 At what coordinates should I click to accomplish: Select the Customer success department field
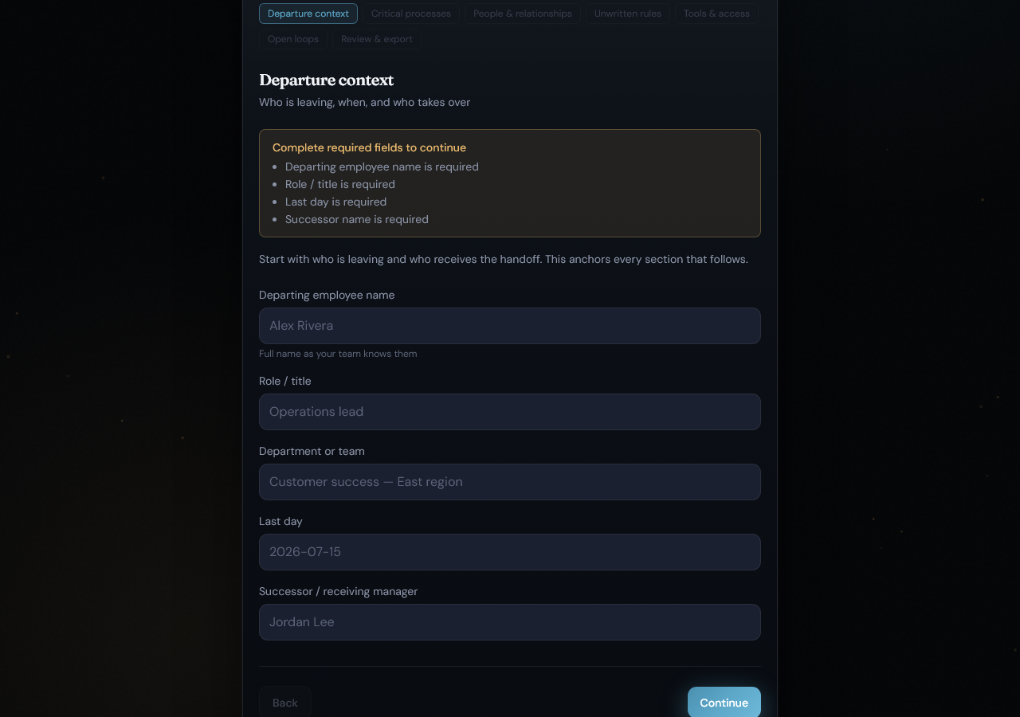[510, 482]
